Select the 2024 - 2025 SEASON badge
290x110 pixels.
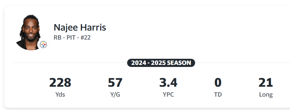161,63
